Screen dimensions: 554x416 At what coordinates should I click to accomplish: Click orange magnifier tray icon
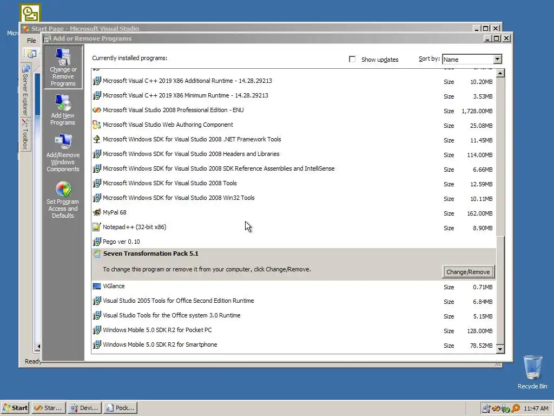tap(516, 408)
